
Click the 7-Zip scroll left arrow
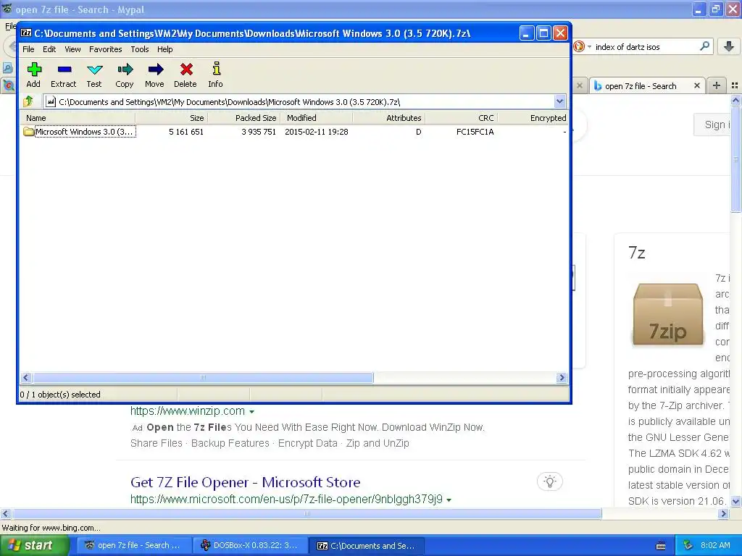pos(26,377)
